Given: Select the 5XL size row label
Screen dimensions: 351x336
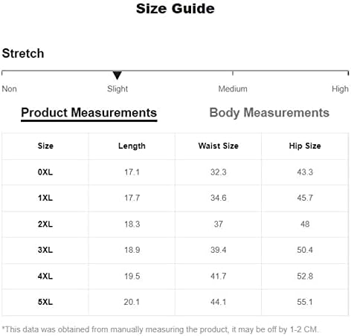Looking at the screenshot, I should tap(45, 302).
